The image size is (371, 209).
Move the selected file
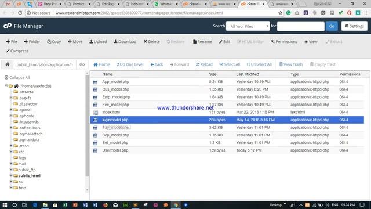coord(75,41)
